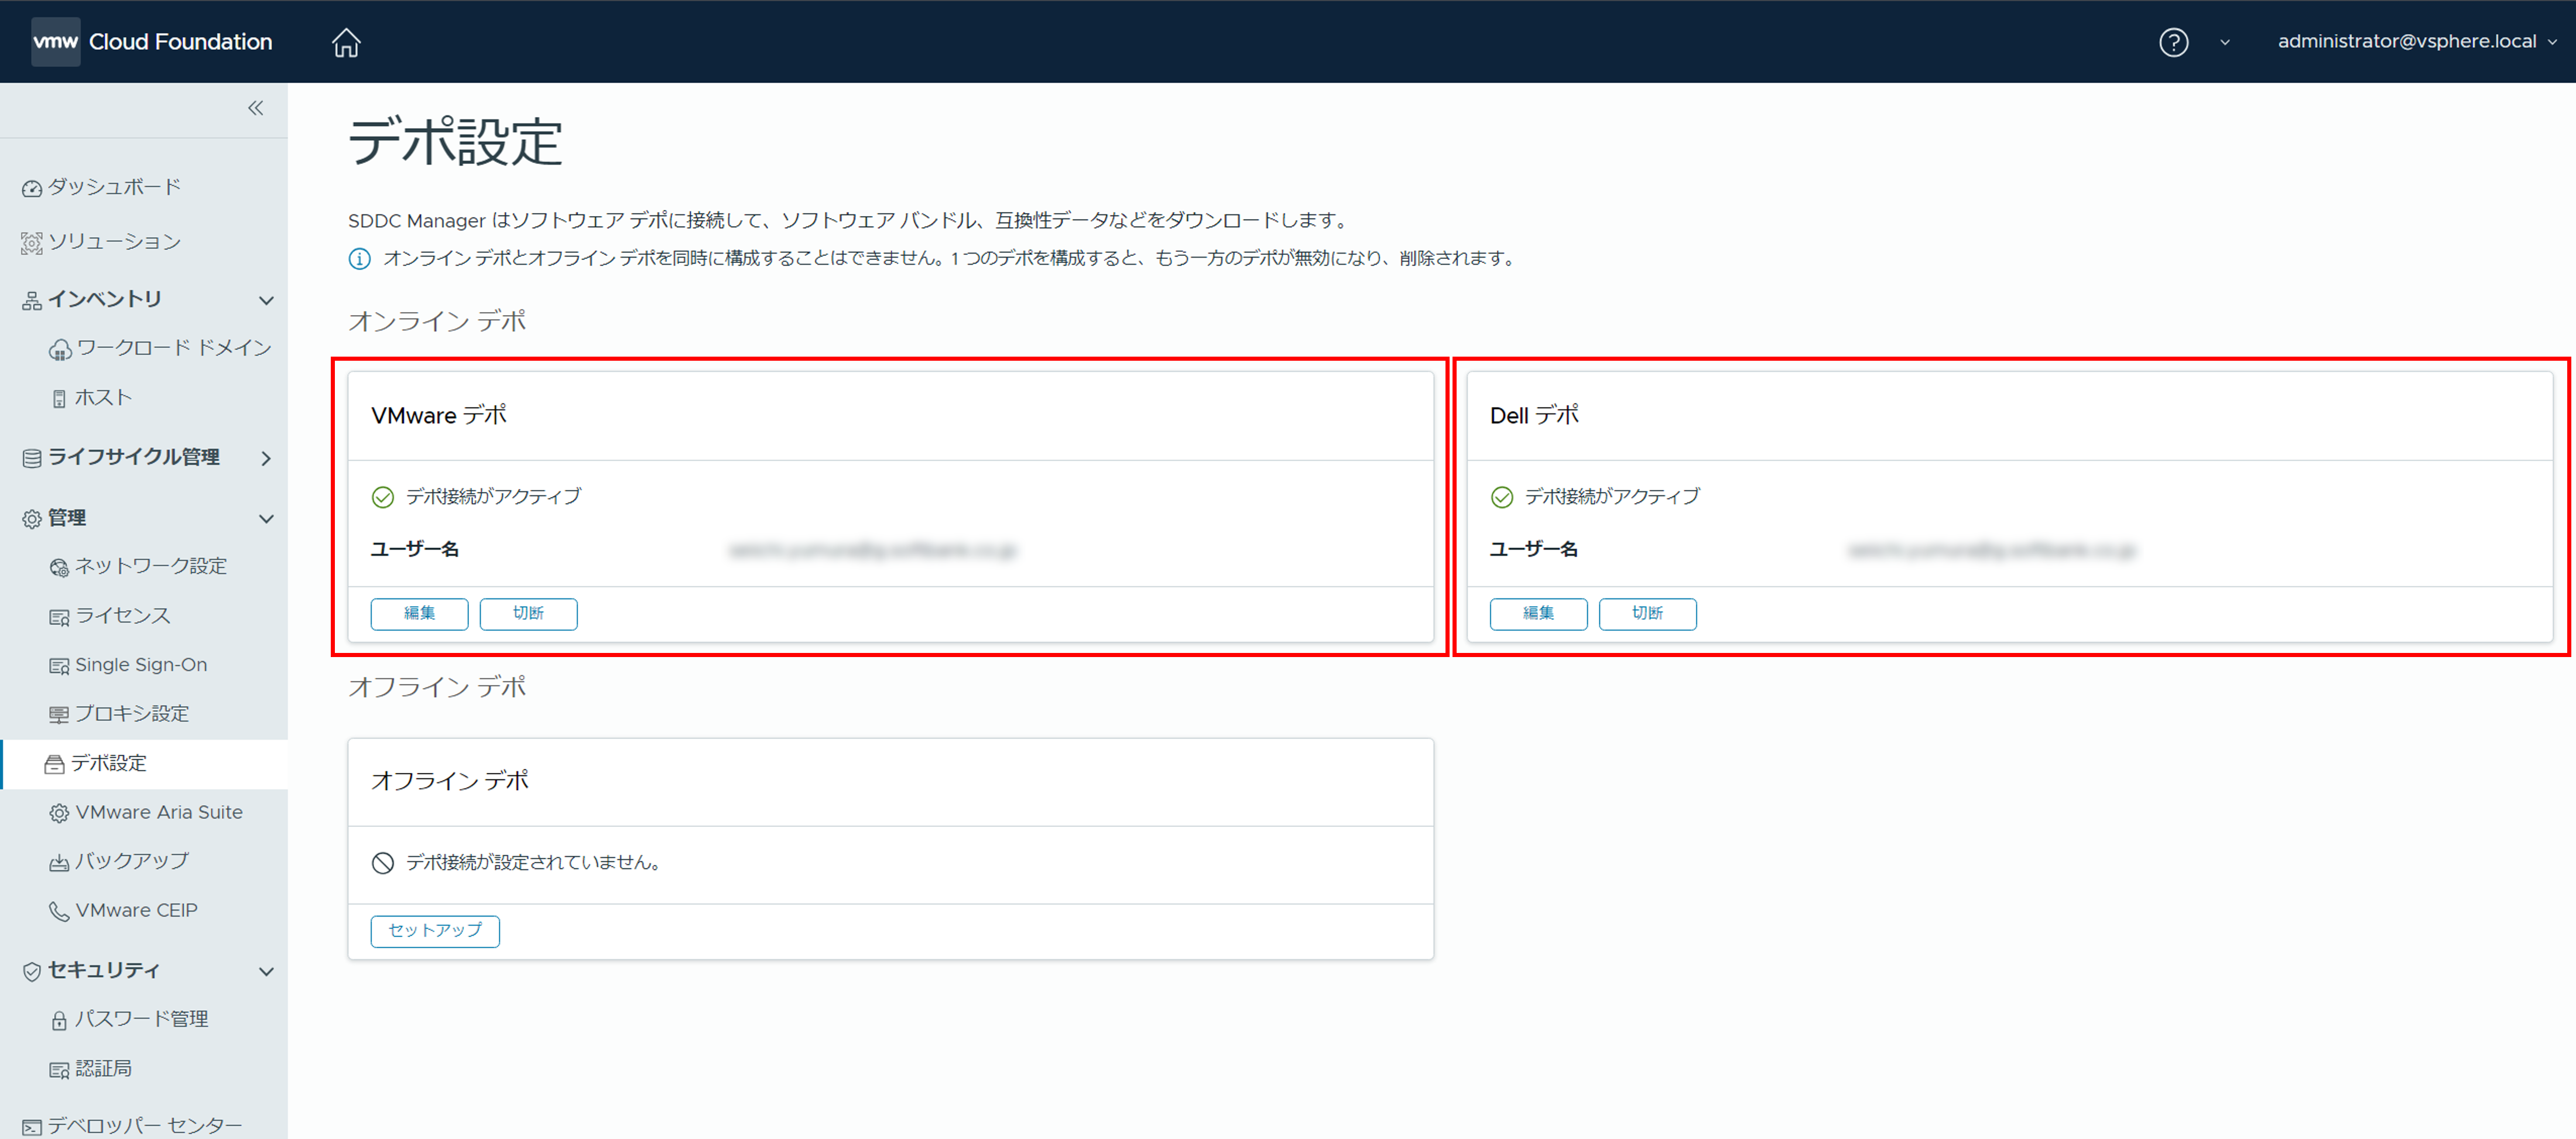The width and height of the screenshot is (2576, 1139).
Task: Open ネットワーク設定 icon
Action: pyautogui.click(x=59, y=567)
